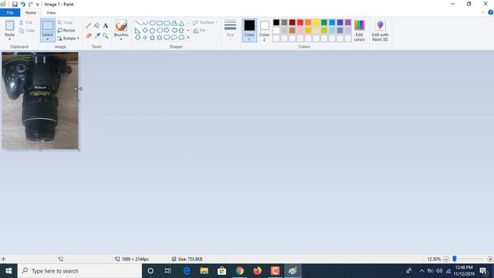
Task: Click the Paint help question icon
Action: click(x=491, y=12)
